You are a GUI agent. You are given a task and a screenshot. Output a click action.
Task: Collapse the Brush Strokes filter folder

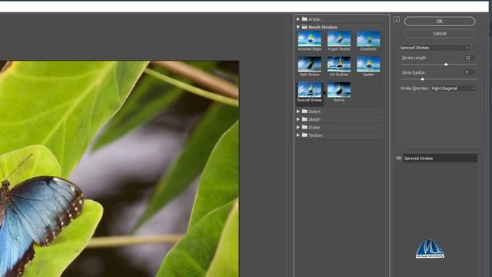pos(298,27)
